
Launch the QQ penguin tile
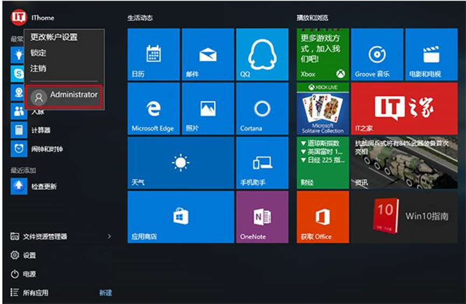pyautogui.click(x=262, y=54)
